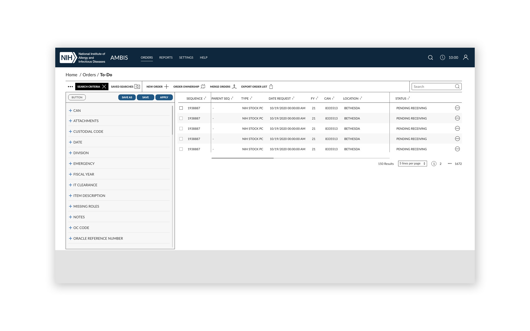The height and width of the screenshot is (331, 530).
Task: Open the lines per page dropdown
Action: tap(412, 164)
